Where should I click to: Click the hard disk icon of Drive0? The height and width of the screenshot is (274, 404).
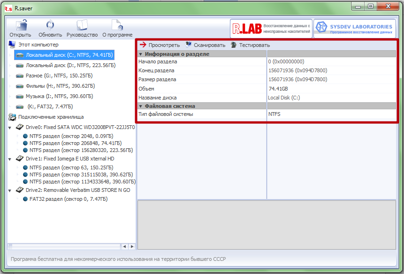[20, 127]
